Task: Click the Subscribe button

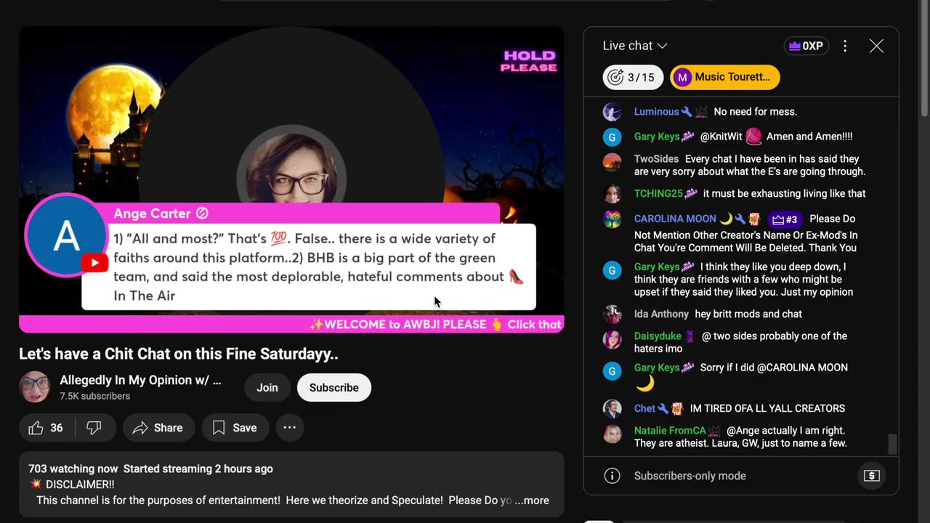Action: [x=334, y=387]
